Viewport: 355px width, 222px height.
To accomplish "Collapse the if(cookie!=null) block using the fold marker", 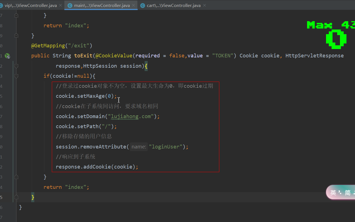I will (x=16, y=76).
